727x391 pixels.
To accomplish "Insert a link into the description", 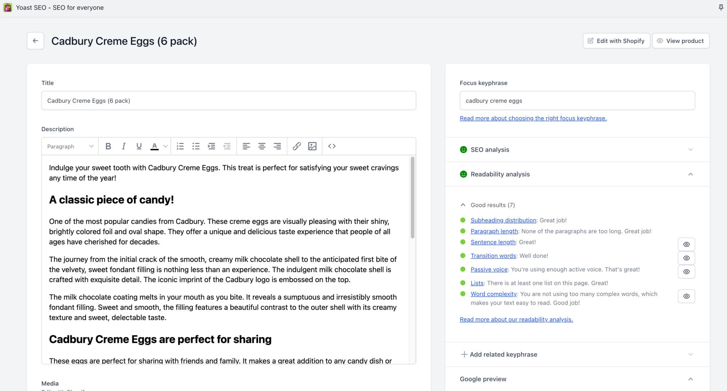I will point(297,146).
